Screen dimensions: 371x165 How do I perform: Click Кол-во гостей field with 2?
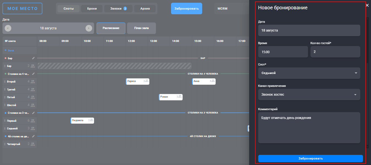click(335, 52)
